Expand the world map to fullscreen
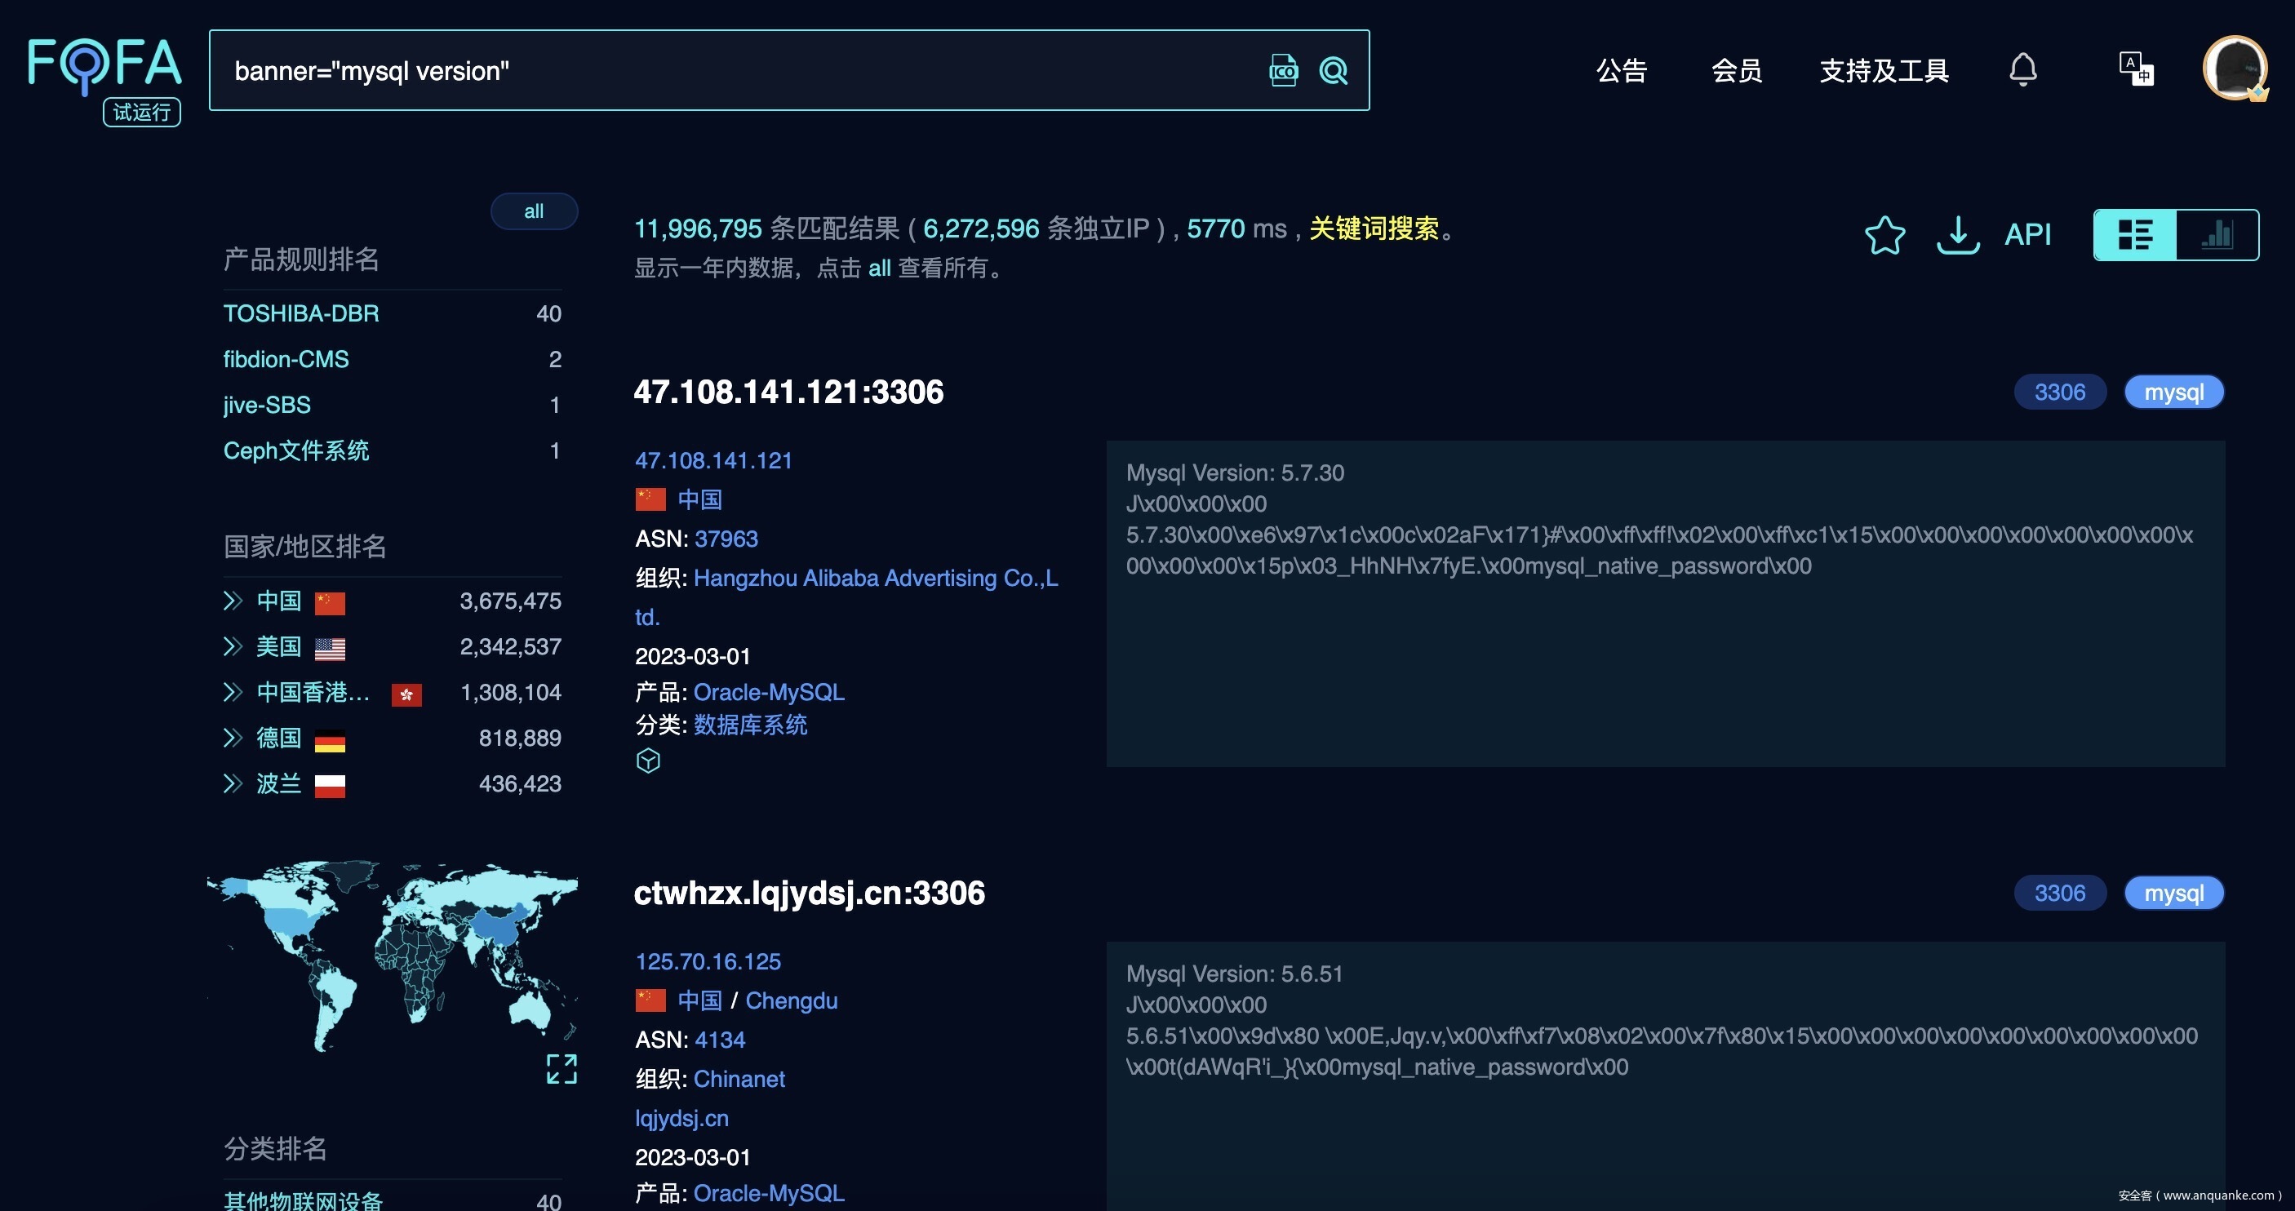Viewport: 2295px width, 1211px height. (562, 1068)
